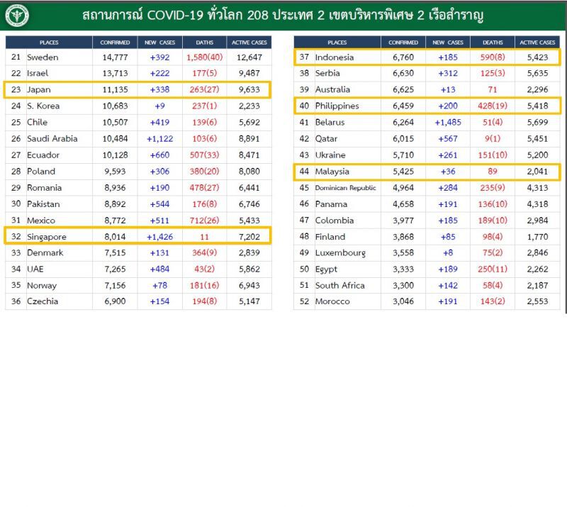Screen dimensions: 567x507
Task: Click Australia's confirmed count 6,625
Action: point(403,90)
